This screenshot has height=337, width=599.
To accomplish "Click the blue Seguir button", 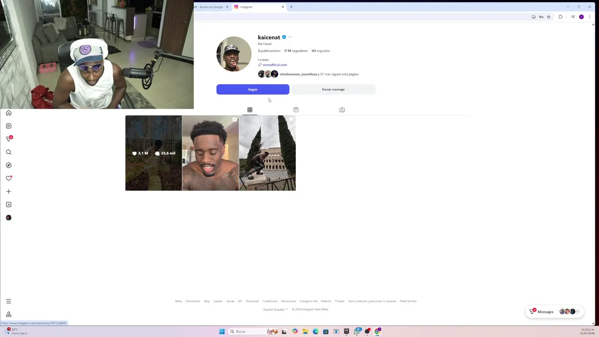I will tap(253, 89).
